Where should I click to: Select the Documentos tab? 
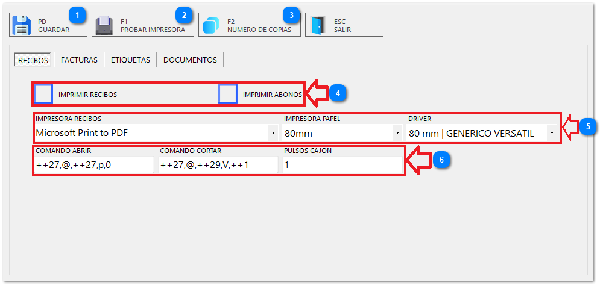tap(190, 60)
